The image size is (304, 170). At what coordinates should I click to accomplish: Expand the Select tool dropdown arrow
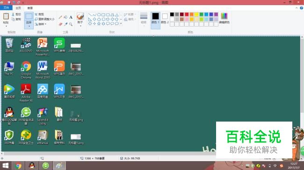[29, 26]
